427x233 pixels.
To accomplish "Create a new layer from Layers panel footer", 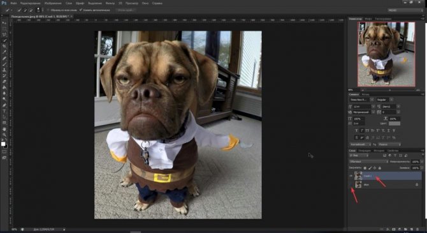I will (x=411, y=230).
